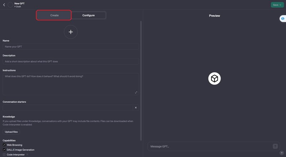Focus the Name your GPT field
This screenshot has width=286, height=157.
point(71,46)
